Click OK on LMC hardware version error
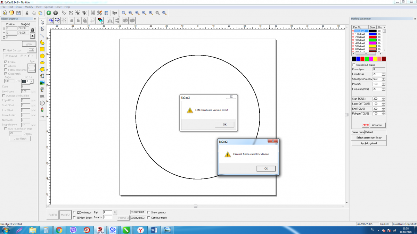The height and width of the screenshot is (234, 417). 224,124
